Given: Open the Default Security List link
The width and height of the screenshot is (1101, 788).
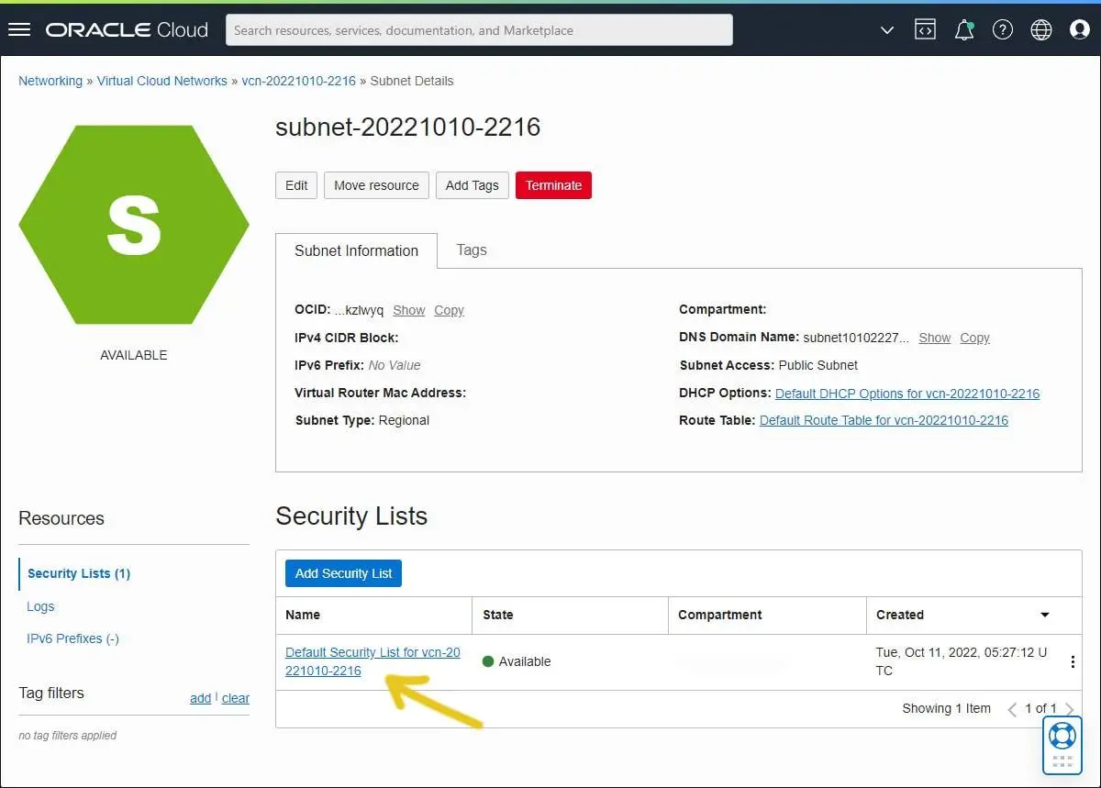Looking at the screenshot, I should point(373,661).
